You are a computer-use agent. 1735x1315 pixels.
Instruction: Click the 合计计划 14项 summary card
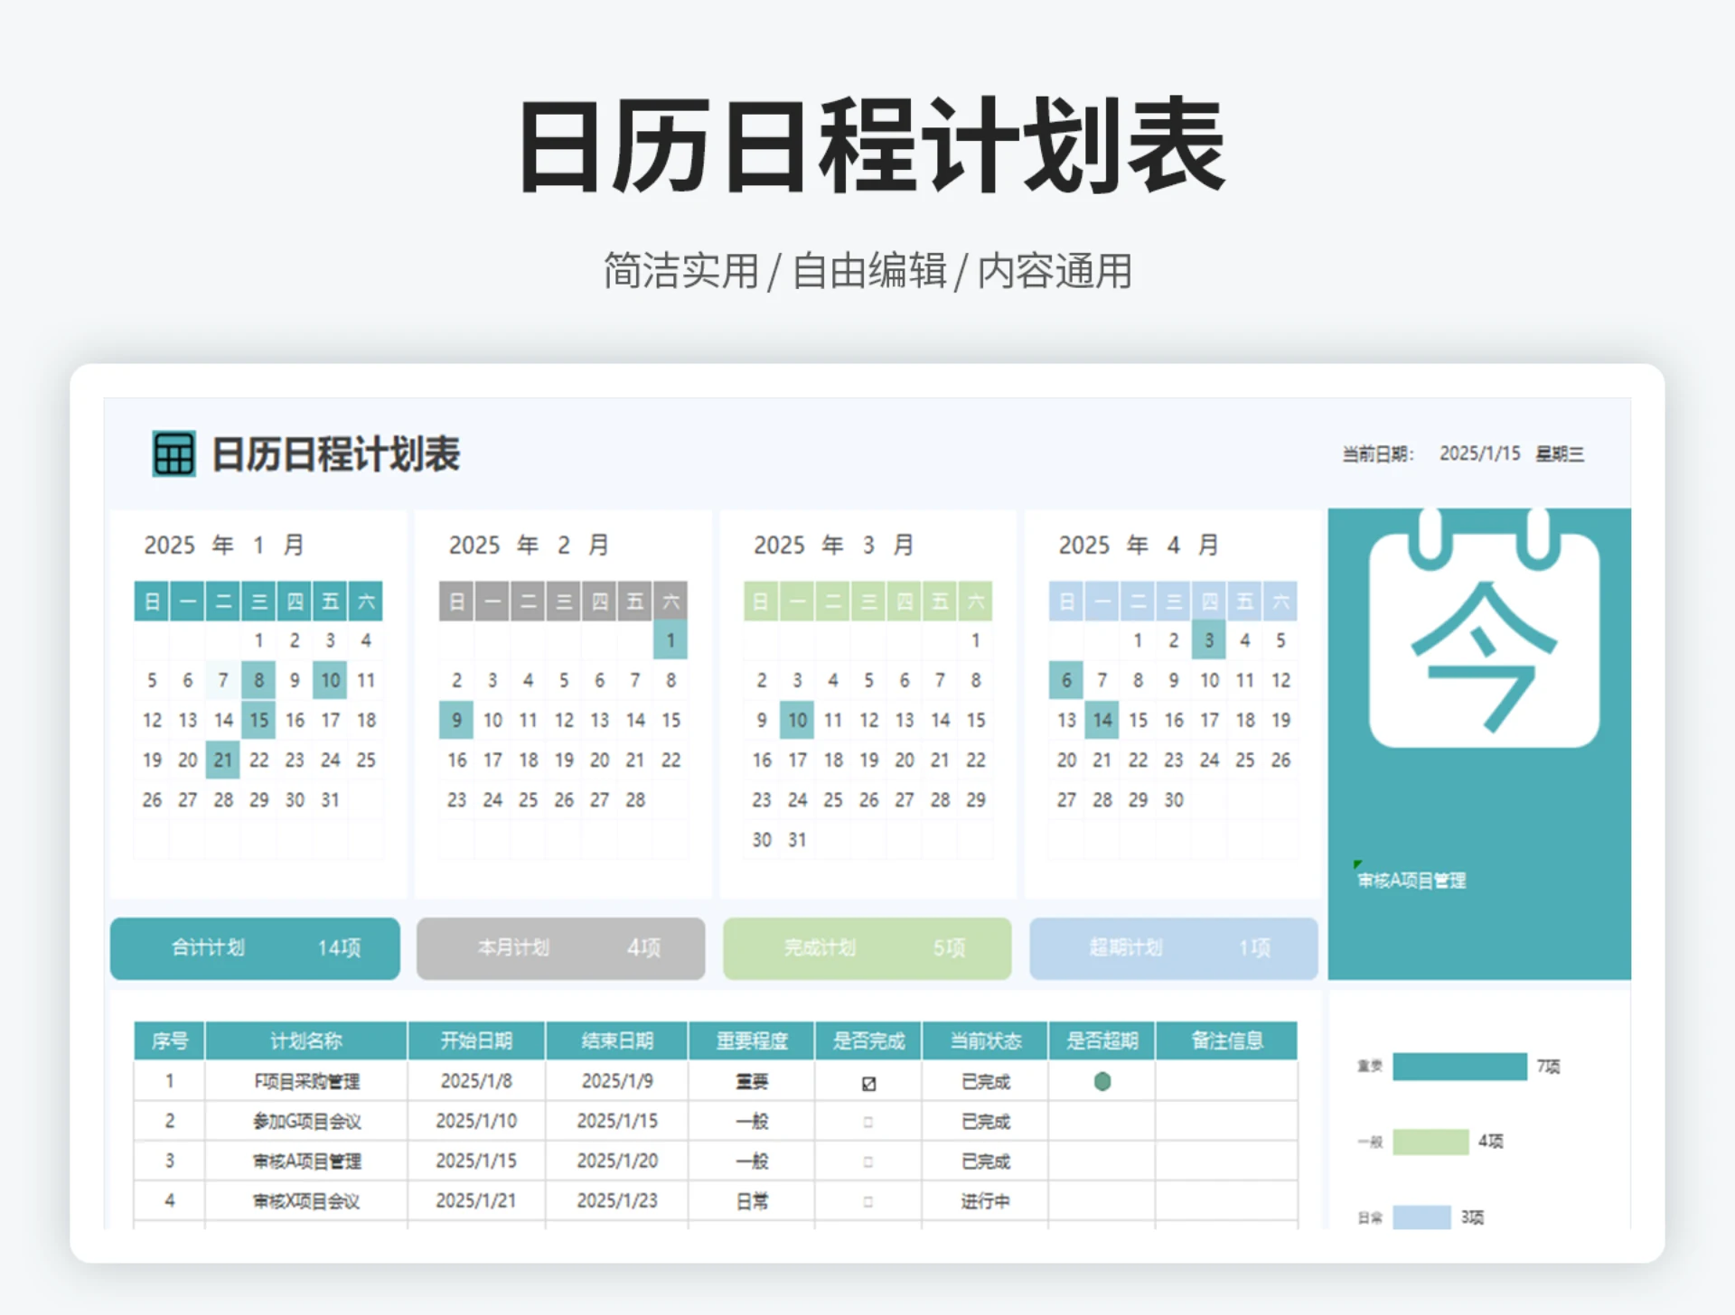254,948
